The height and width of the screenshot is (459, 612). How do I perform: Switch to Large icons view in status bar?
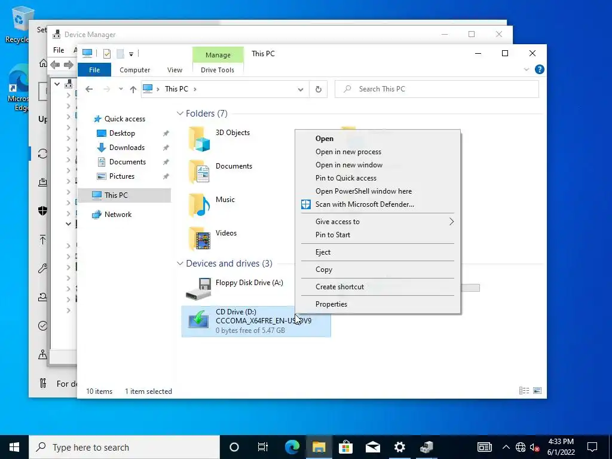pos(537,391)
